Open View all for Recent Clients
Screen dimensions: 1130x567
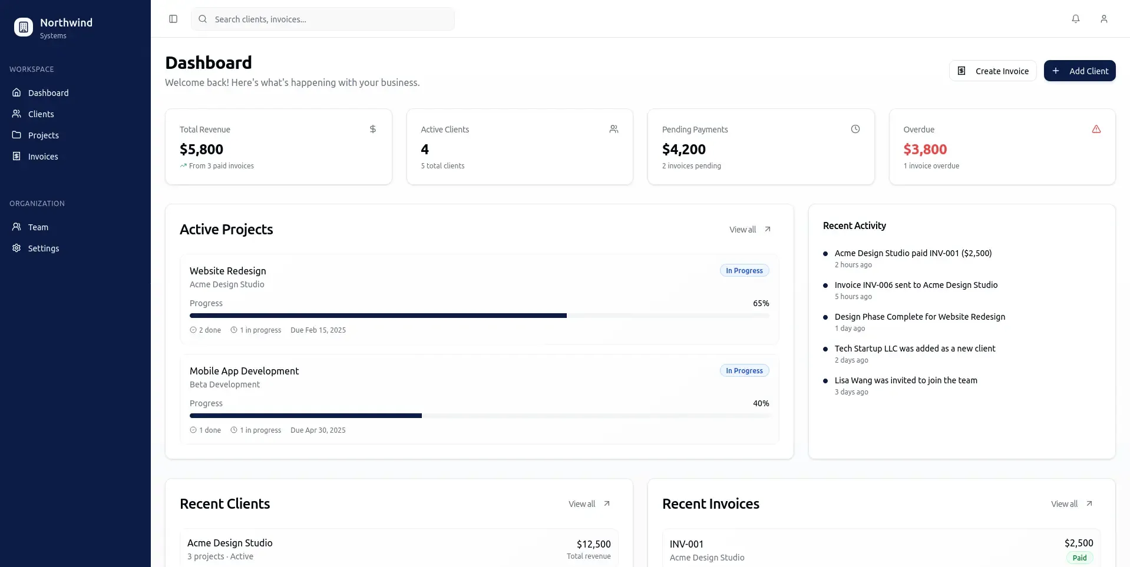pyautogui.click(x=588, y=503)
